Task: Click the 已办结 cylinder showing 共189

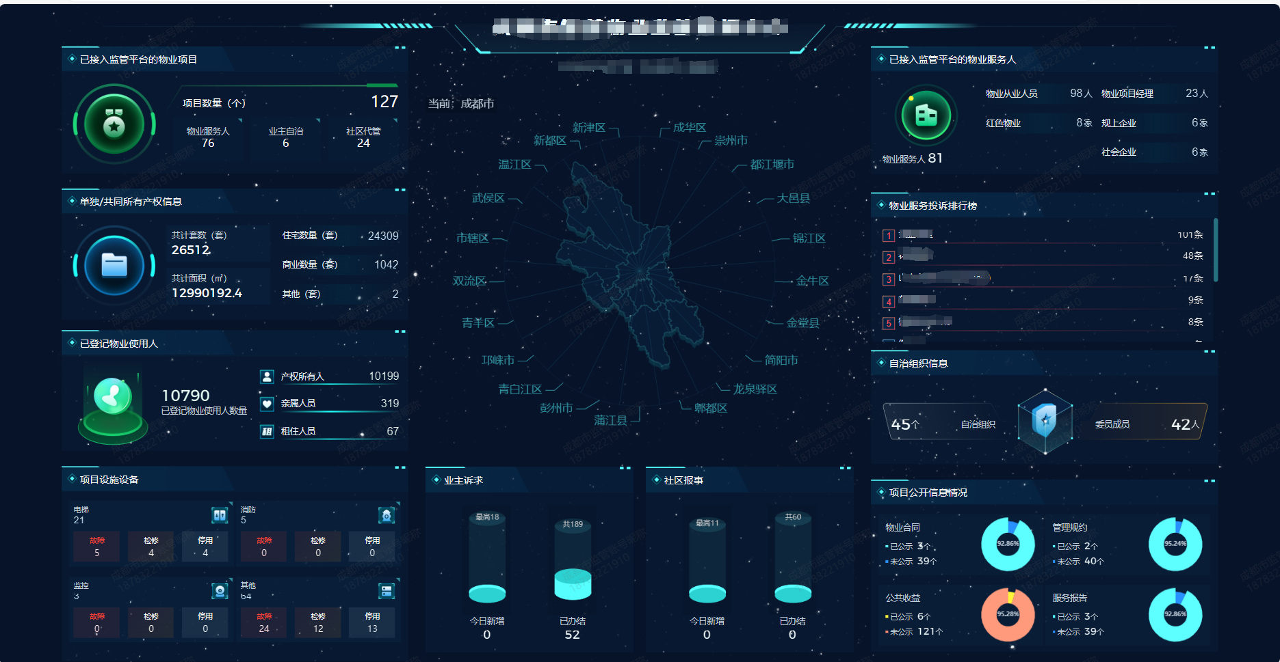Action: [x=573, y=560]
